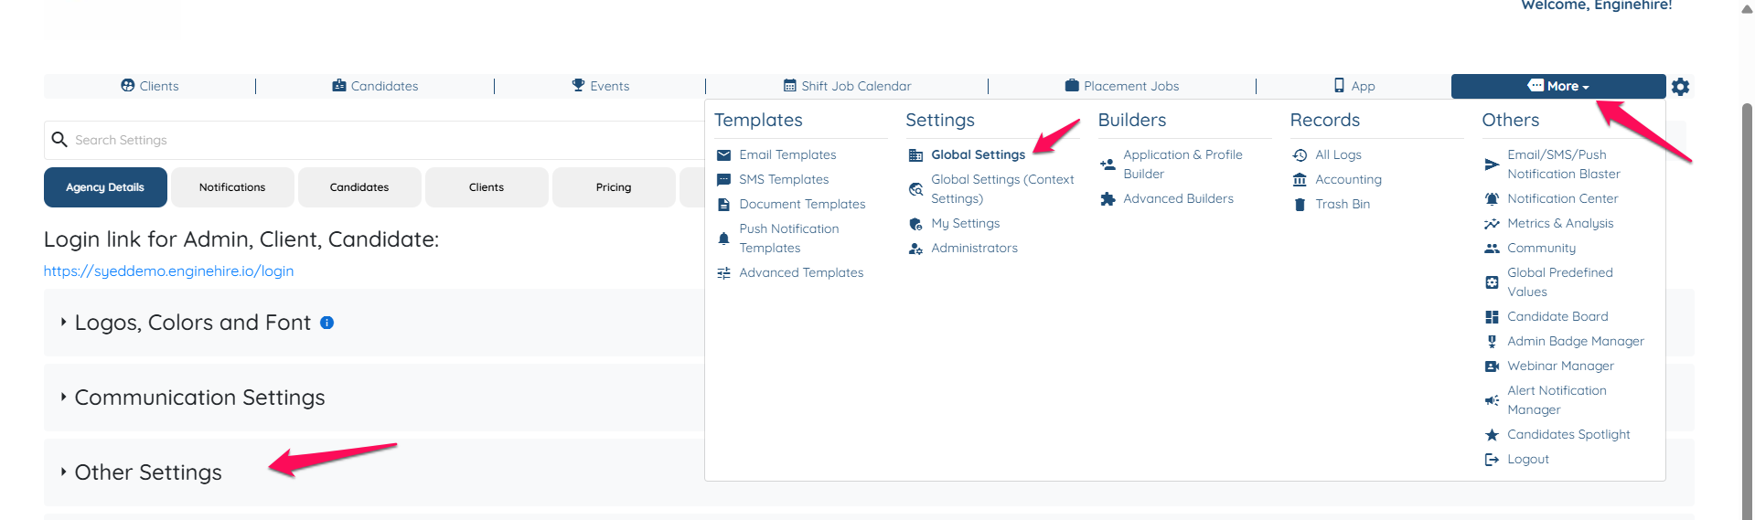Go to Shift Job Calendar
The height and width of the screenshot is (520, 1755).
pyautogui.click(x=847, y=86)
